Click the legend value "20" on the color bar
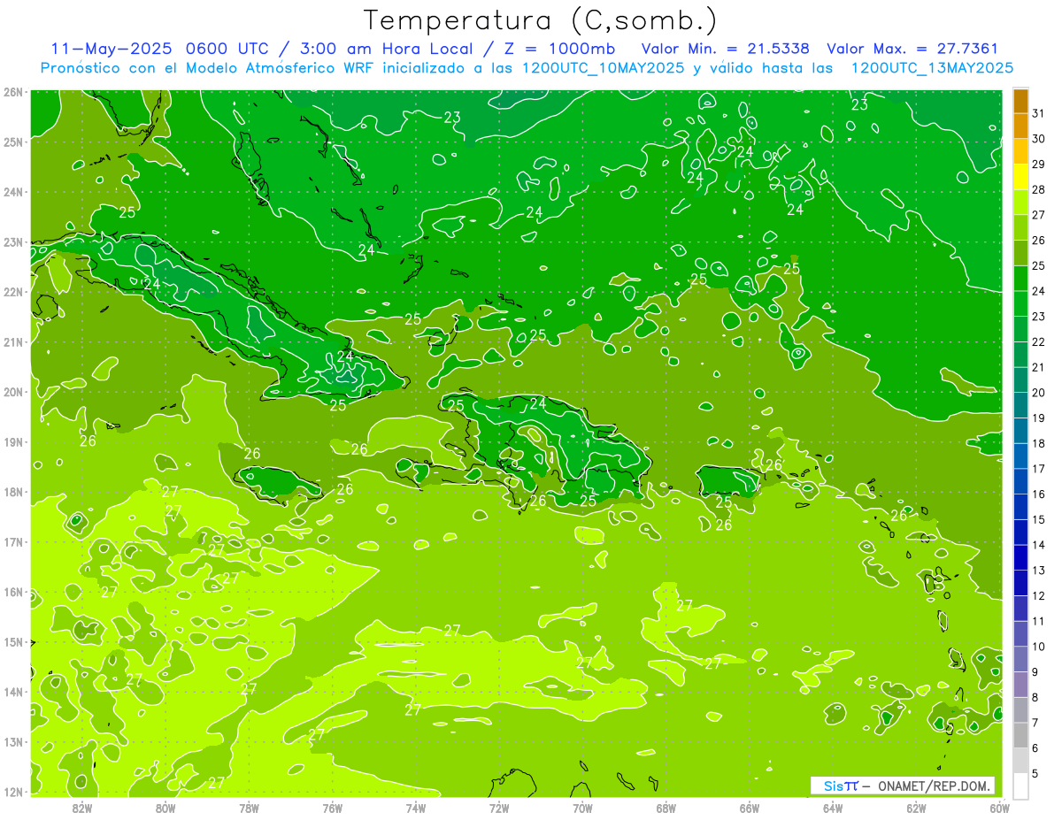 [1038, 393]
